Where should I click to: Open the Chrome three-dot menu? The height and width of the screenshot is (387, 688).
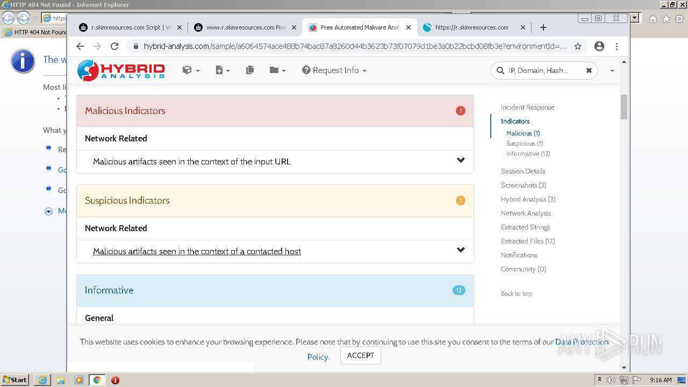[617, 46]
